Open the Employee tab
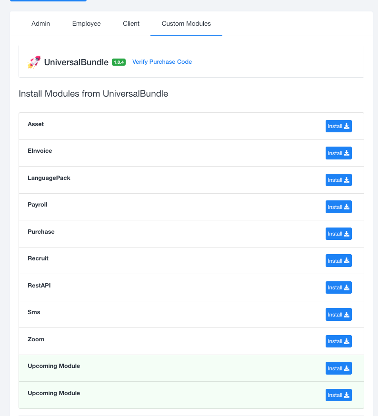 point(86,23)
